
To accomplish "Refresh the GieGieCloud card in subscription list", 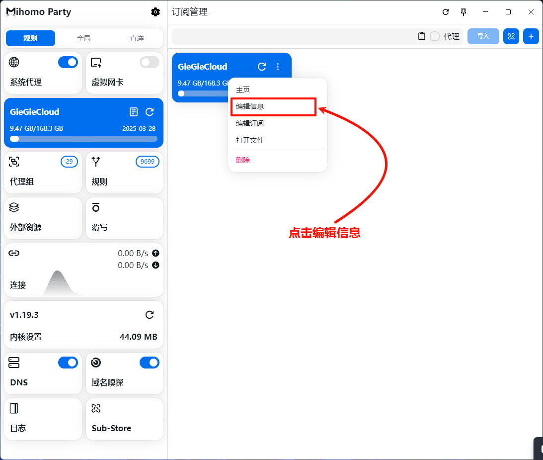I will [262, 67].
